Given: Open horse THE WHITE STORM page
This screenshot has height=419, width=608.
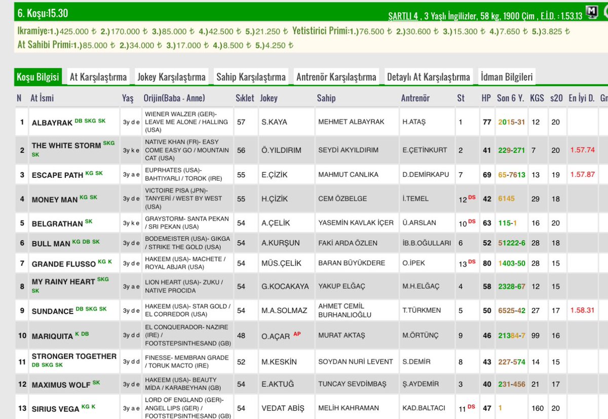Looking at the screenshot, I should 66,145.
